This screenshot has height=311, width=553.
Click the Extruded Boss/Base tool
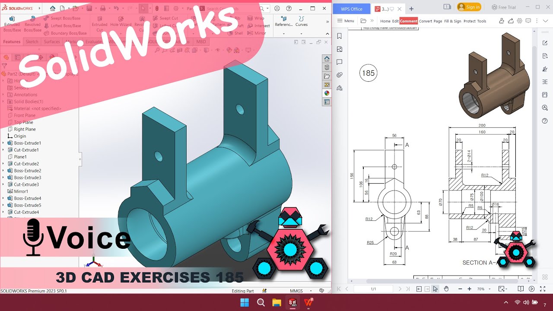click(12, 24)
